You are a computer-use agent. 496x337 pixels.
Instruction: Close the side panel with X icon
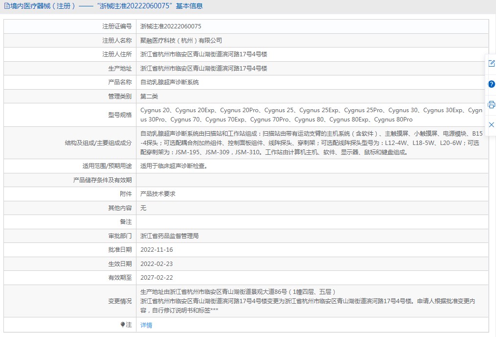click(x=491, y=124)
